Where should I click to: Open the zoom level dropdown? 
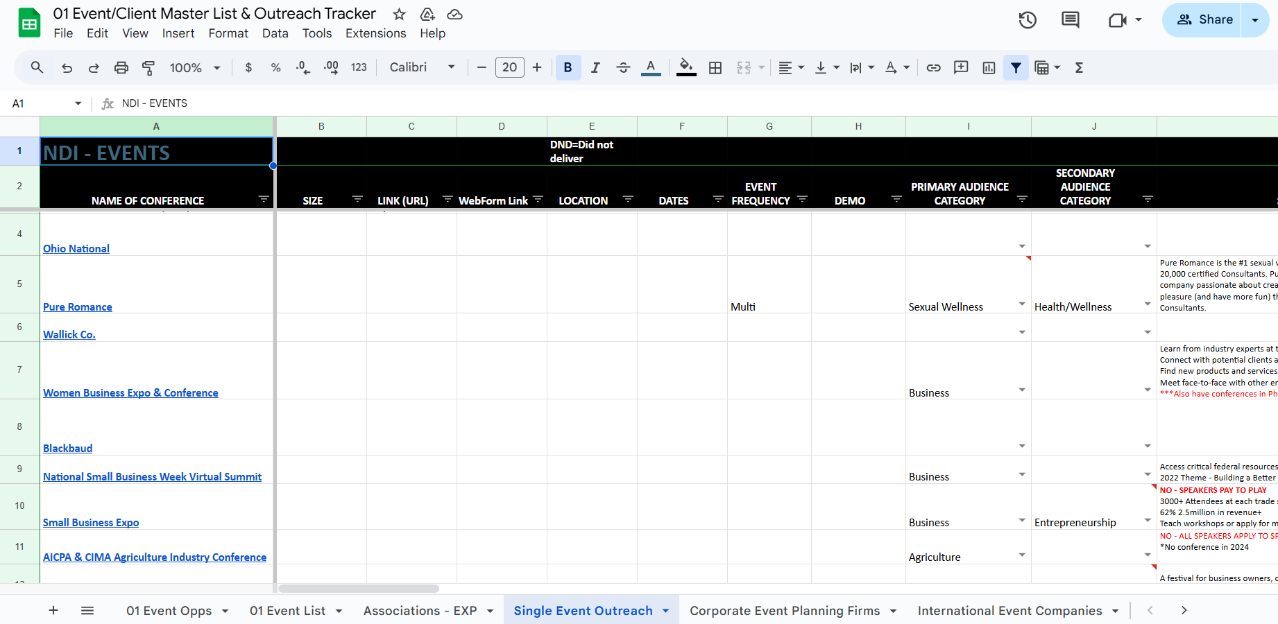pos(195,67)
